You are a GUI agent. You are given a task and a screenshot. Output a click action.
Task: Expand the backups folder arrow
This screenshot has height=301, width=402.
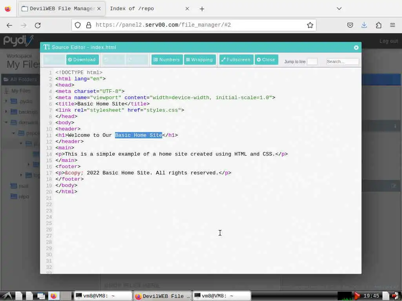coord(6,112)
